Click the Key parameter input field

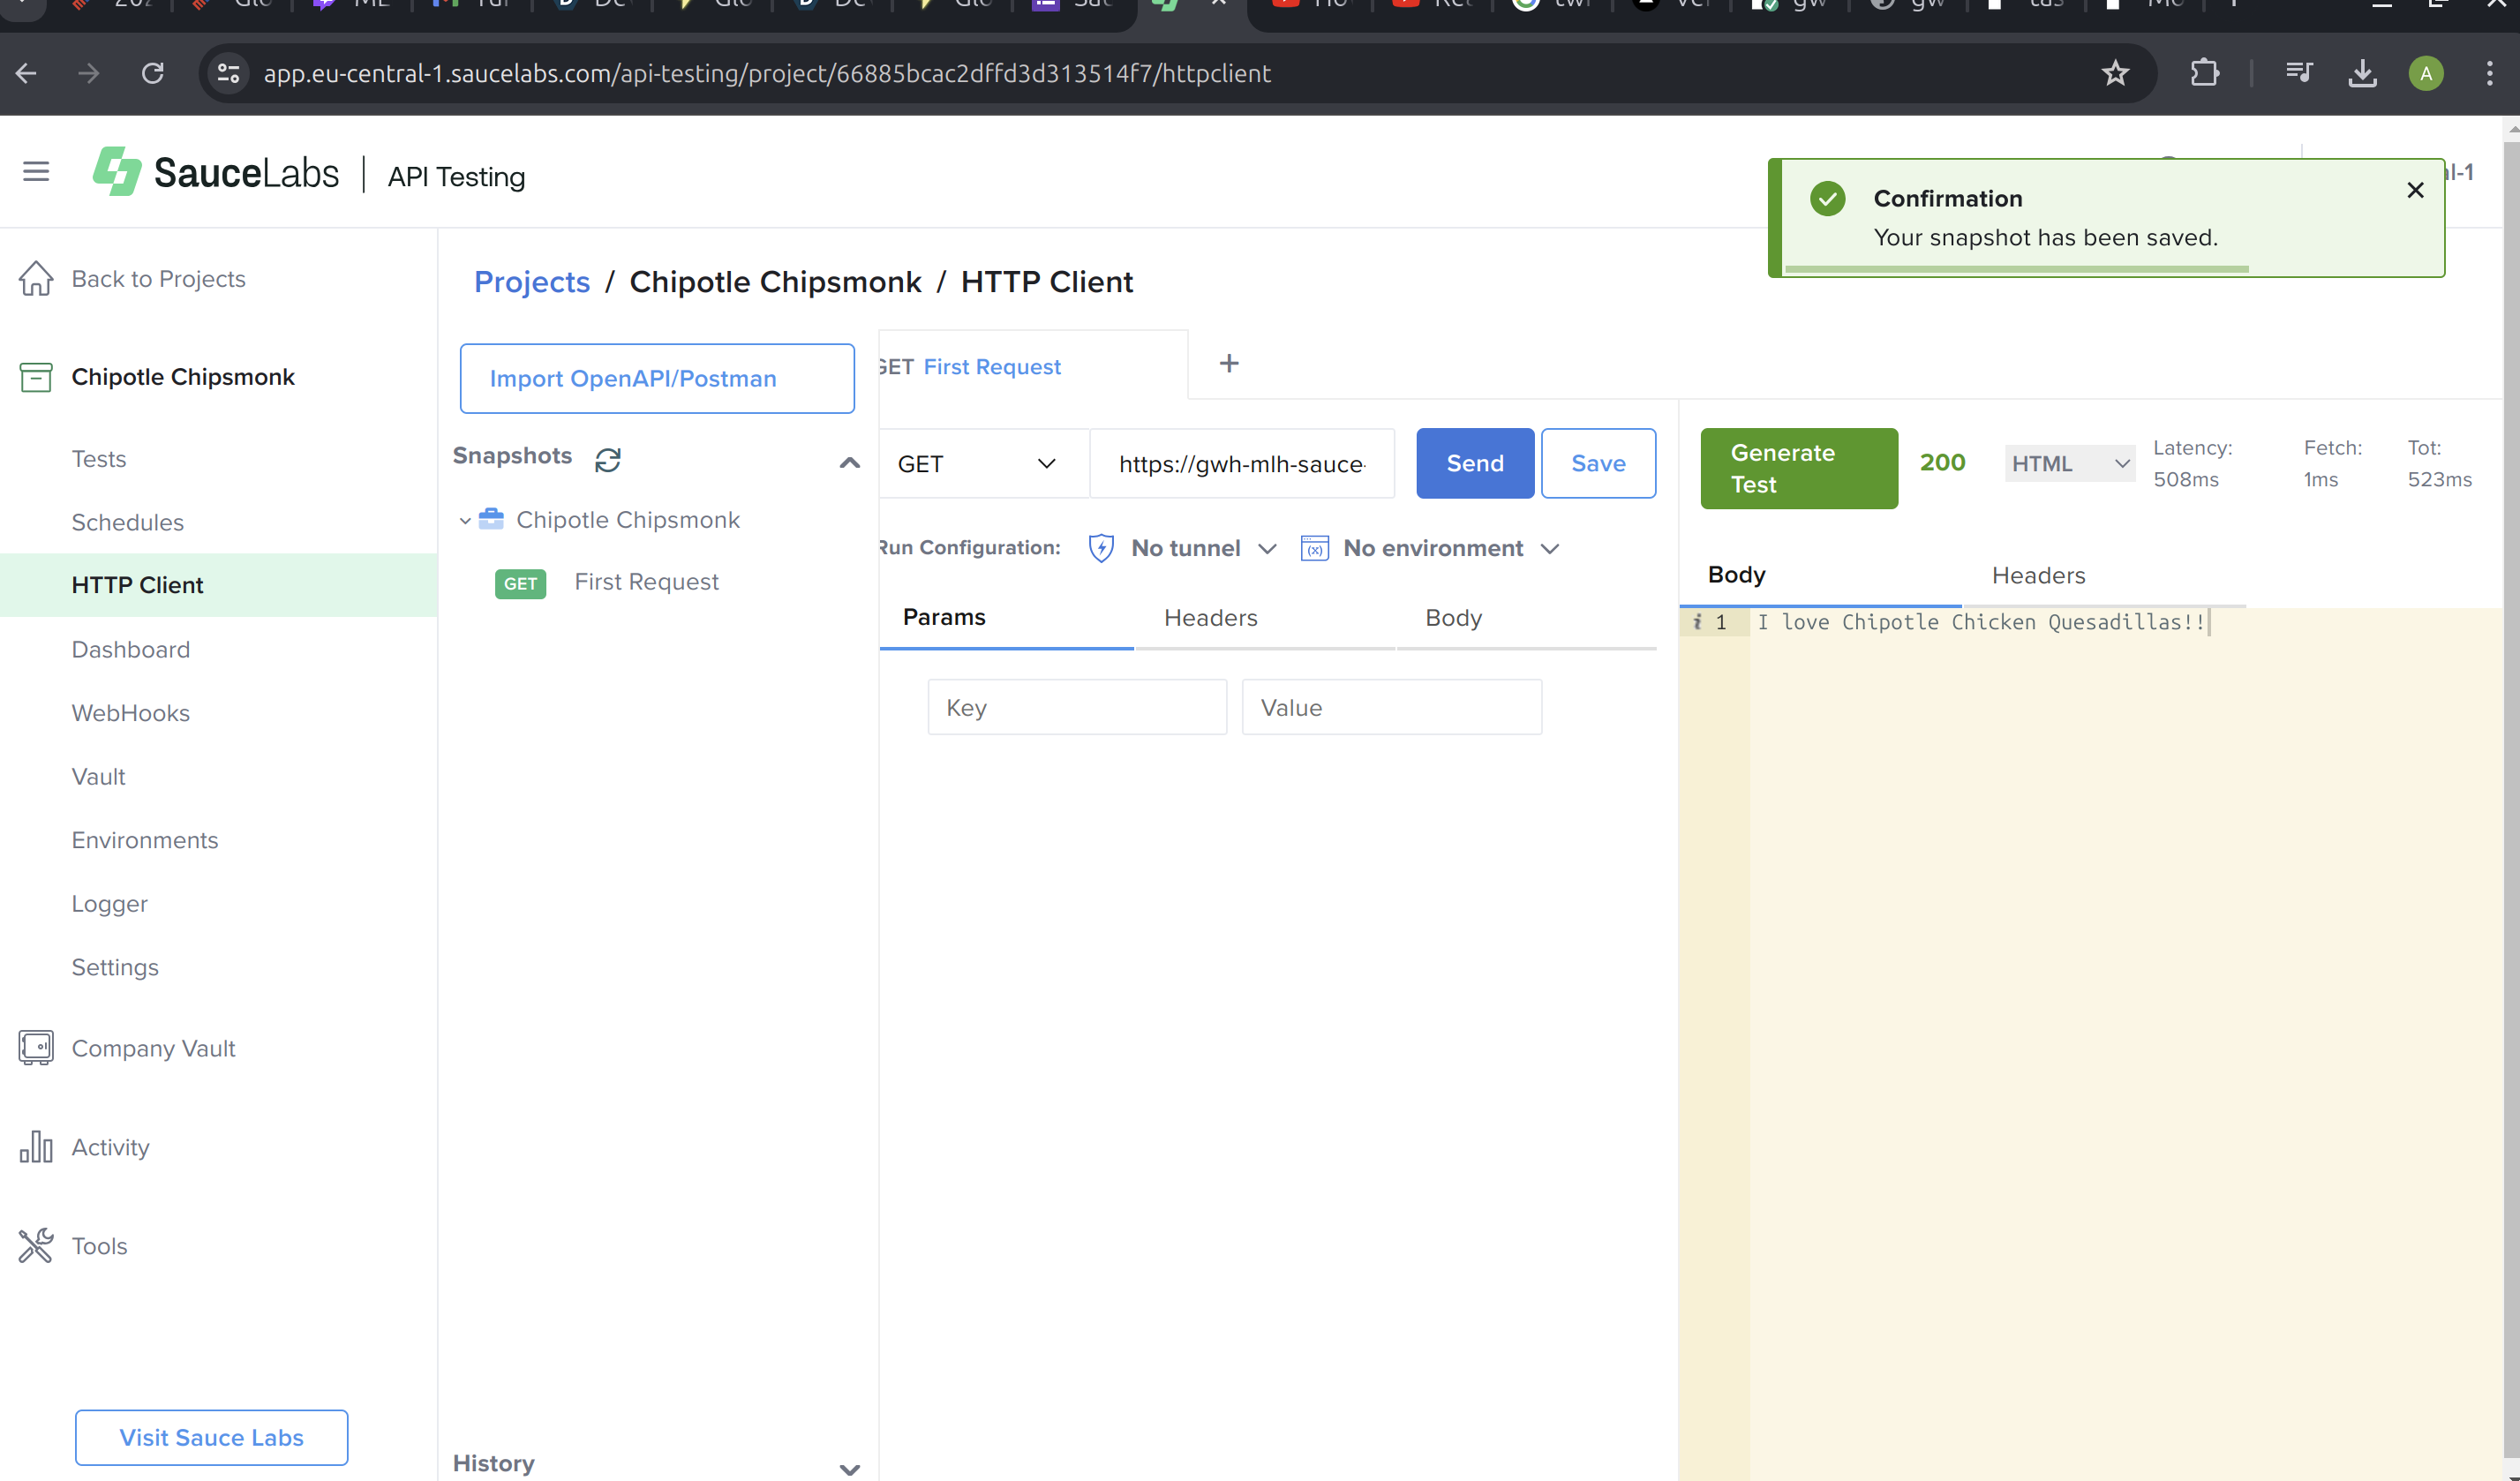[x=1076, y=707]
